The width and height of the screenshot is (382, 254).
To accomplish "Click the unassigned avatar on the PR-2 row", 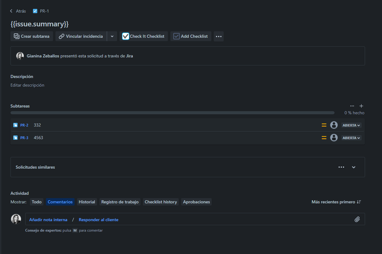I will tap(334, 125).
